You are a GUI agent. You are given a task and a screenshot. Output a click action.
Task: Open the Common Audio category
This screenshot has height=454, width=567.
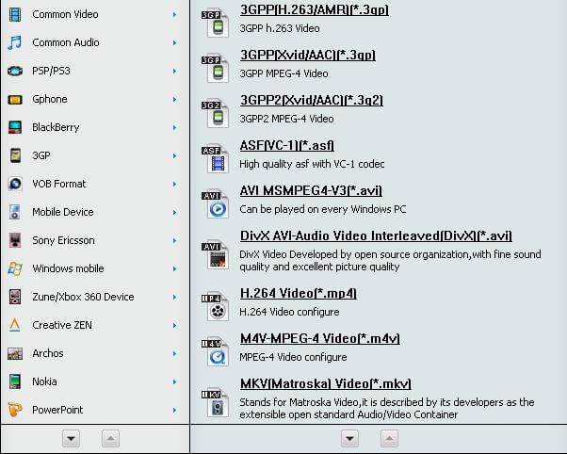66,42
